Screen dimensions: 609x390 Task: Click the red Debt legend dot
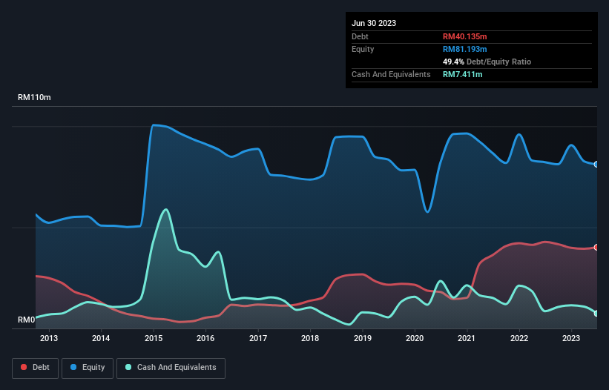24,367
